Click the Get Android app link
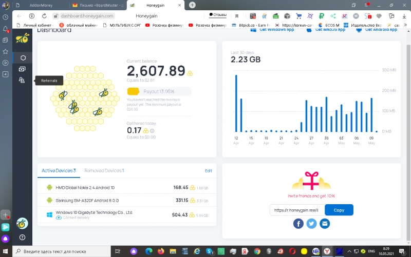Image resolution: width=411 pixels, height=257 pixels. pos(377,30)
